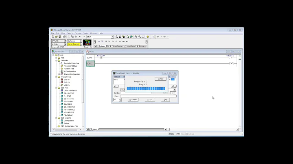
Task: Select the N7 - INTEGER data file
Action: point(69,112)
